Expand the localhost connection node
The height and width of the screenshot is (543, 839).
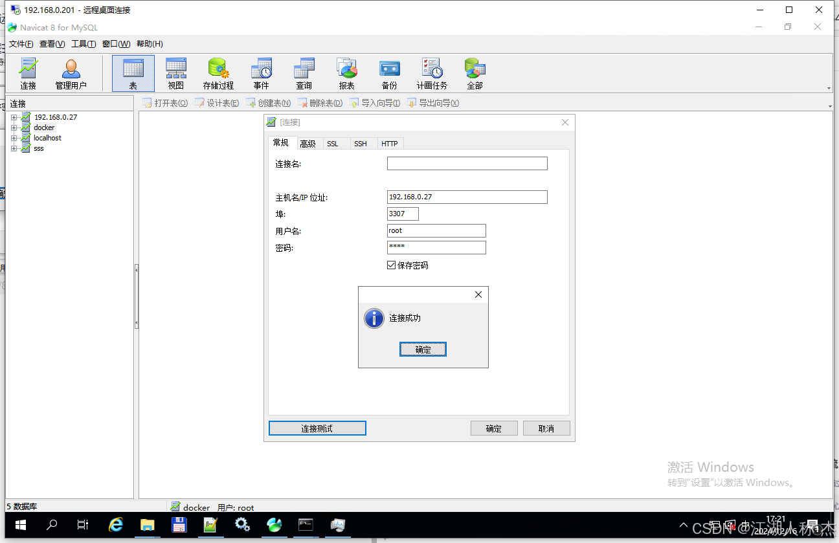tap(14, 138)
